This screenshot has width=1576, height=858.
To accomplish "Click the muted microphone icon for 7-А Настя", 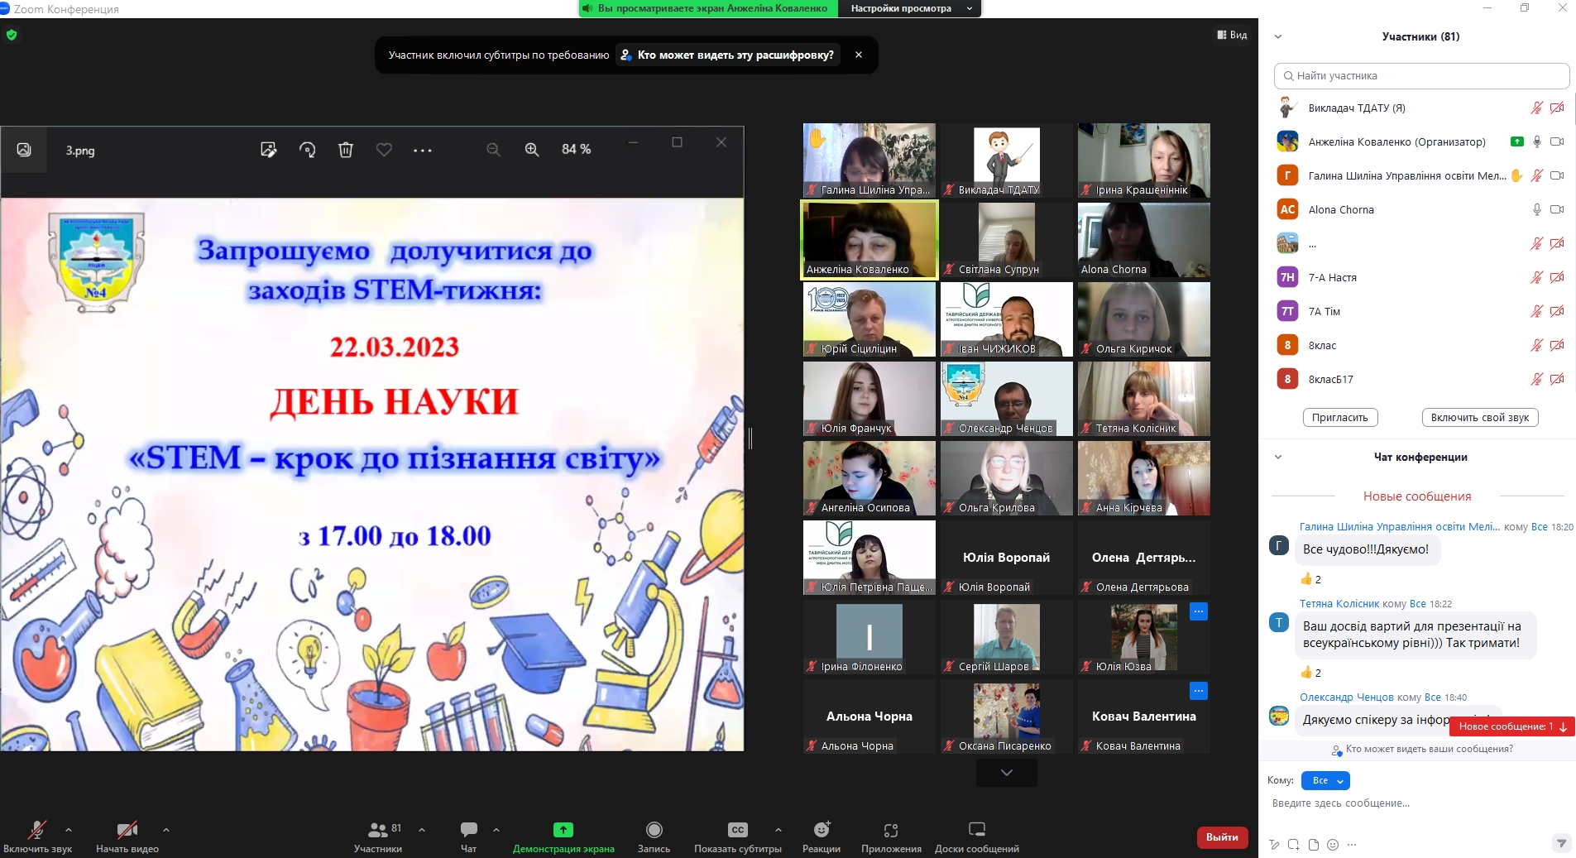I will click(1536, 277).
